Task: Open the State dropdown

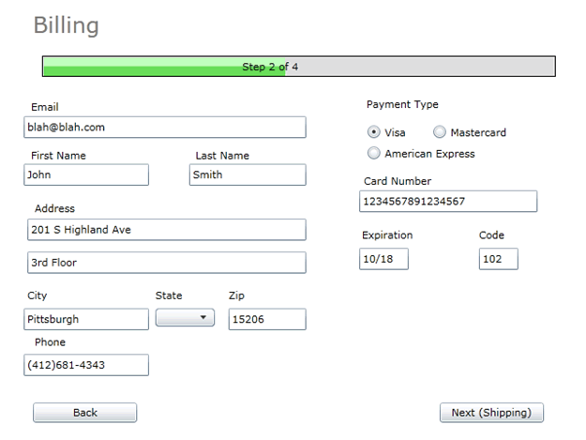Action: click(x=185, y=317)
